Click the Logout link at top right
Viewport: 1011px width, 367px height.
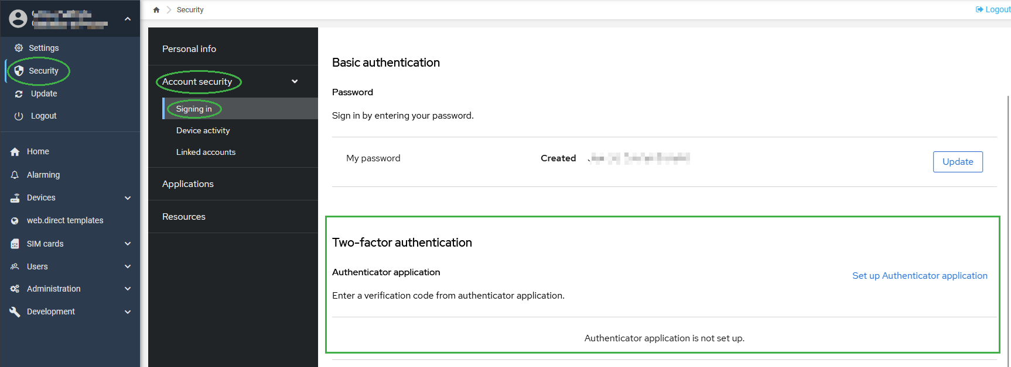click(993, 9)
